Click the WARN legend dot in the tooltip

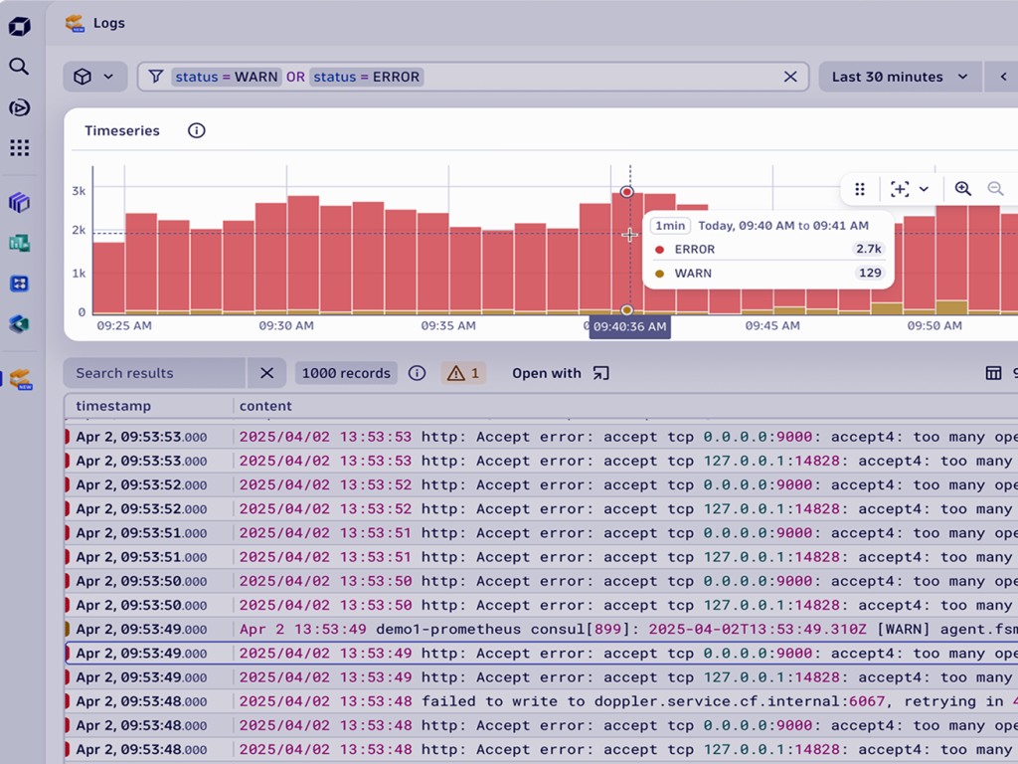click(660, 274)
